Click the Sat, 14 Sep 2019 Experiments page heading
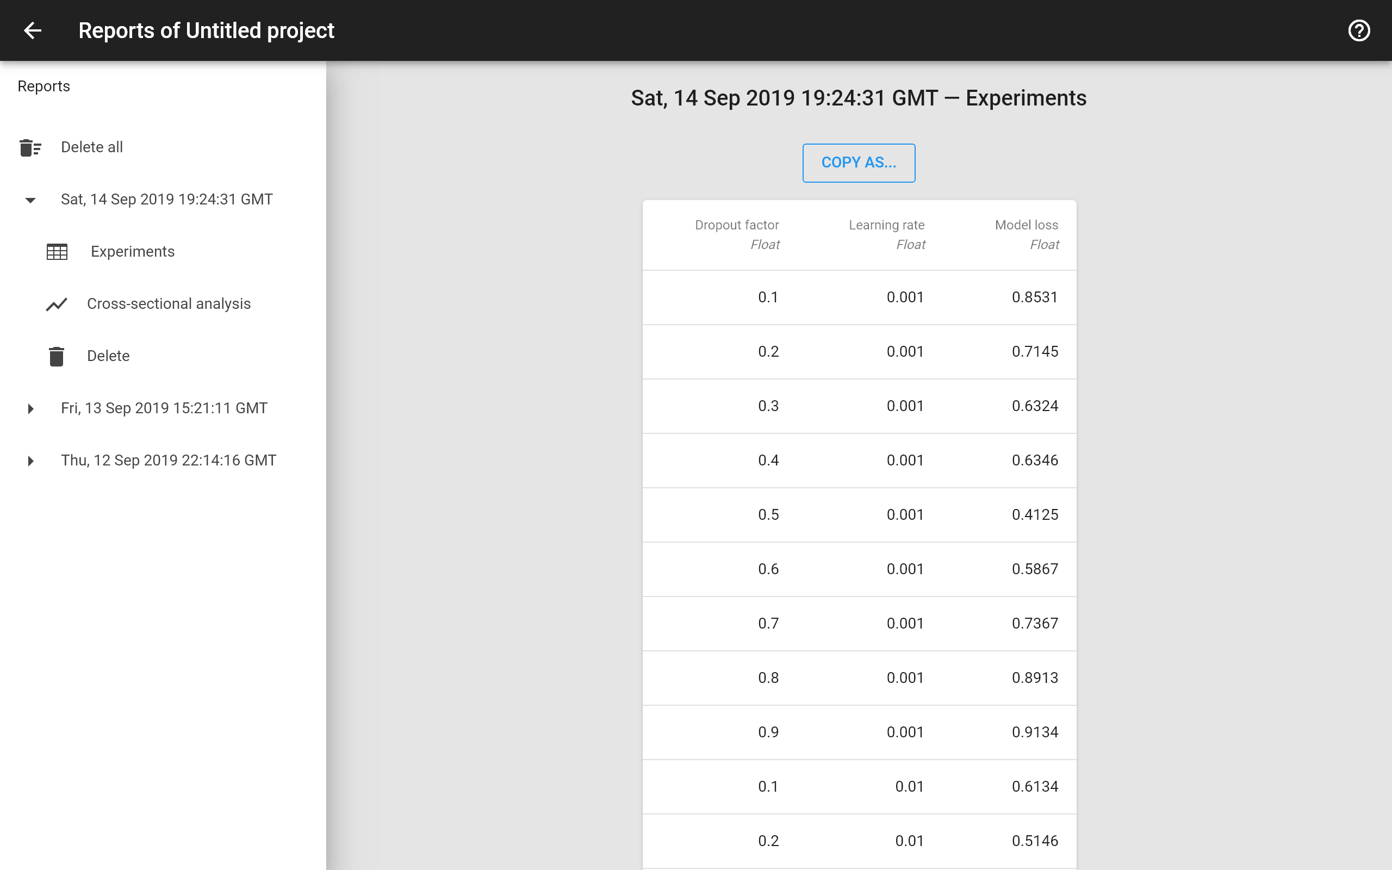 pyautogui.click(x=859, y=98)
